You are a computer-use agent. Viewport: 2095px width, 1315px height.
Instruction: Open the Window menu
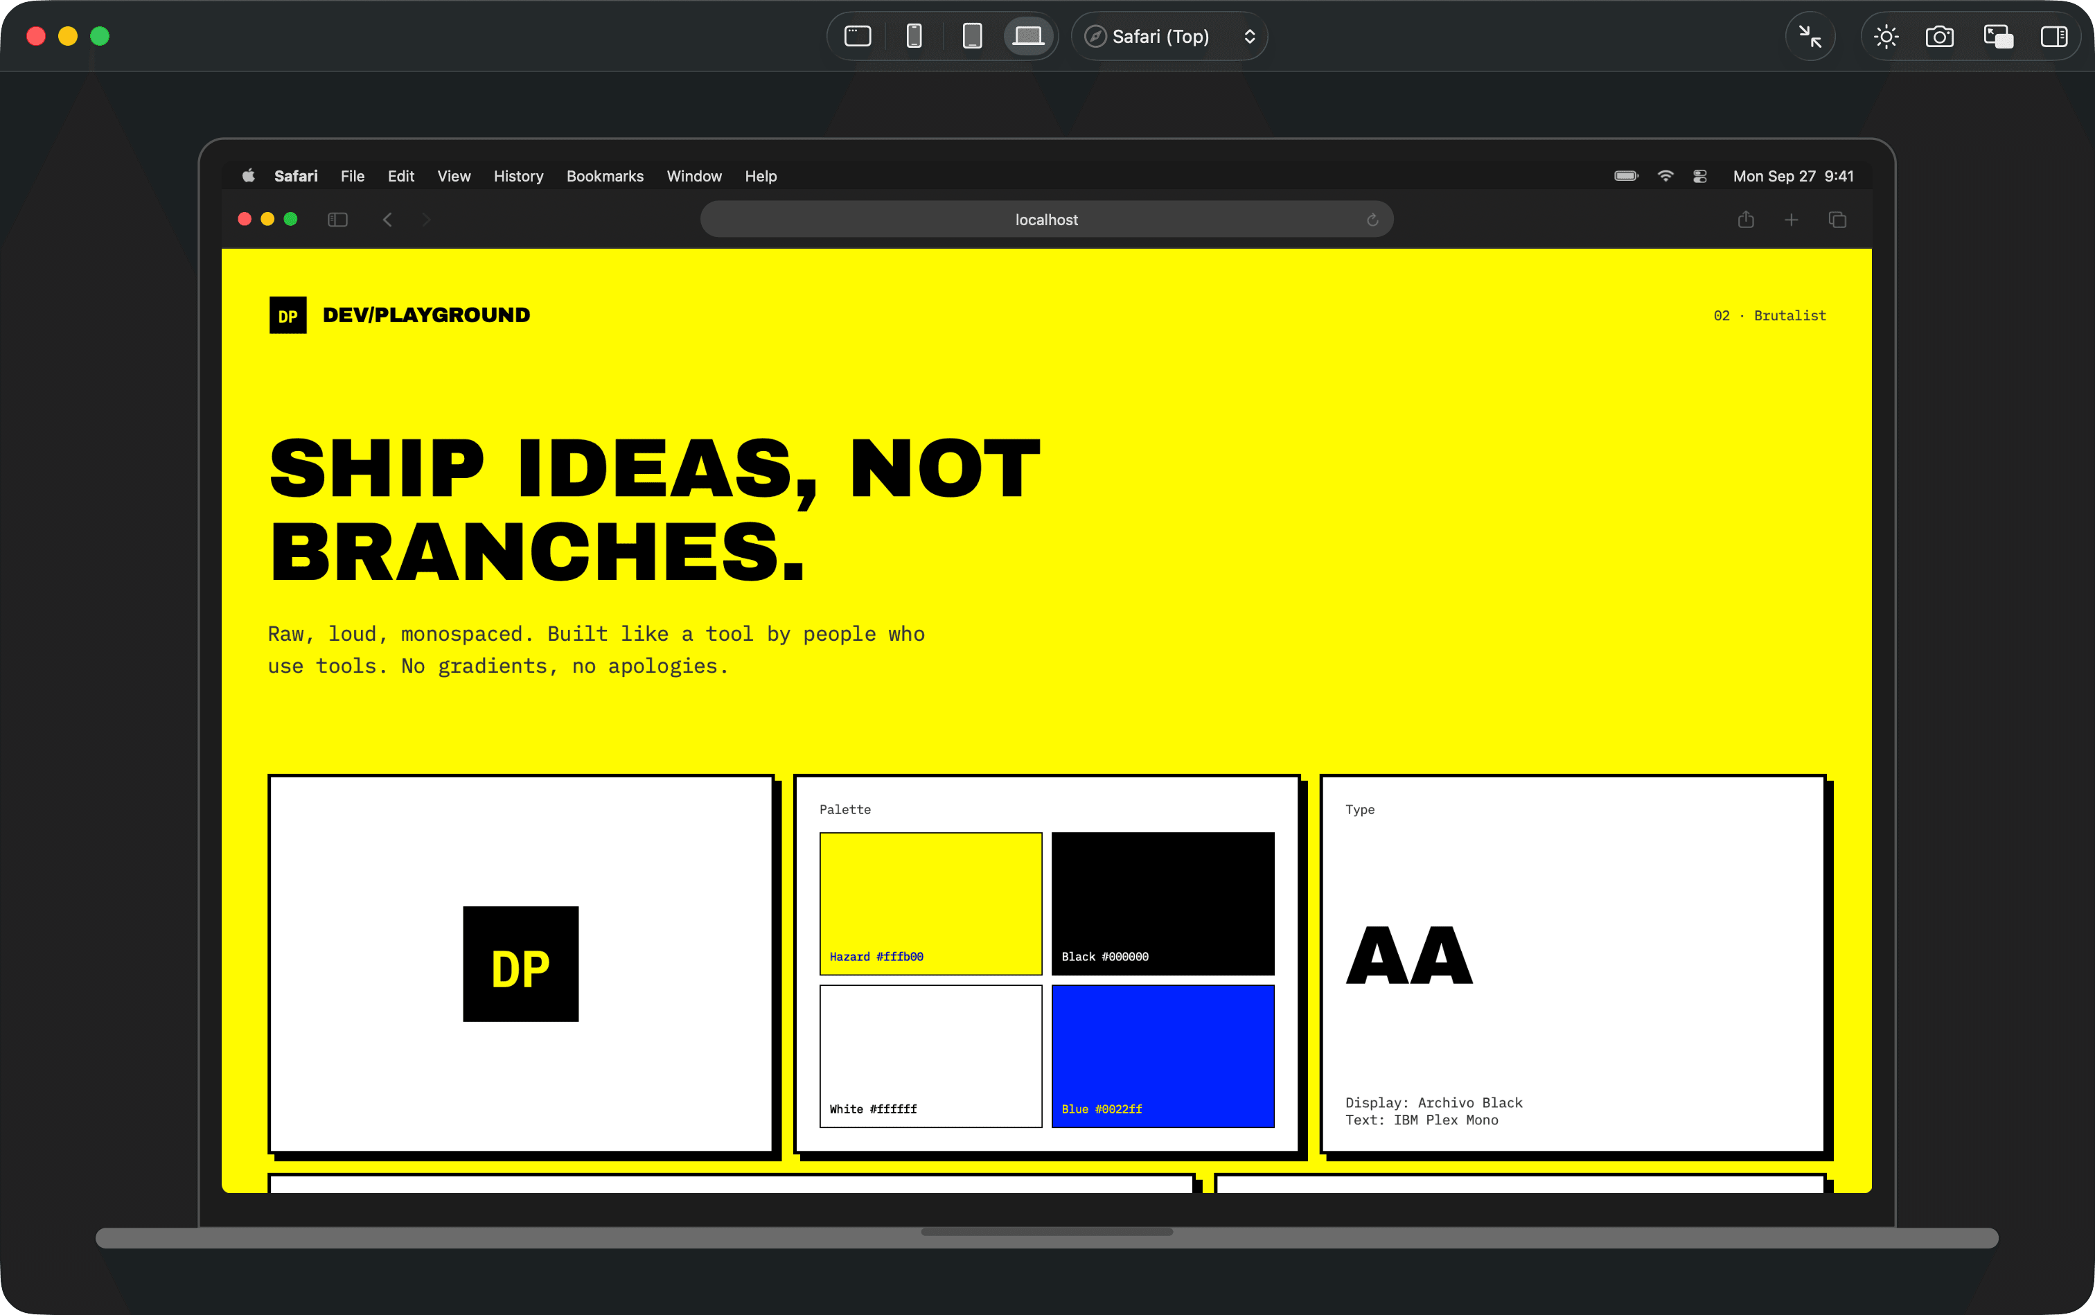click(694, 176)
